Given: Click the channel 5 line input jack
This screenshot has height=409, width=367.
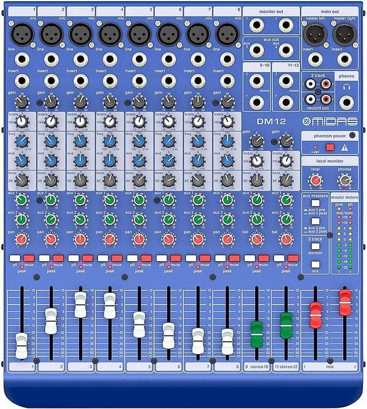Looking at the screenshot, I should coord(139,60).
